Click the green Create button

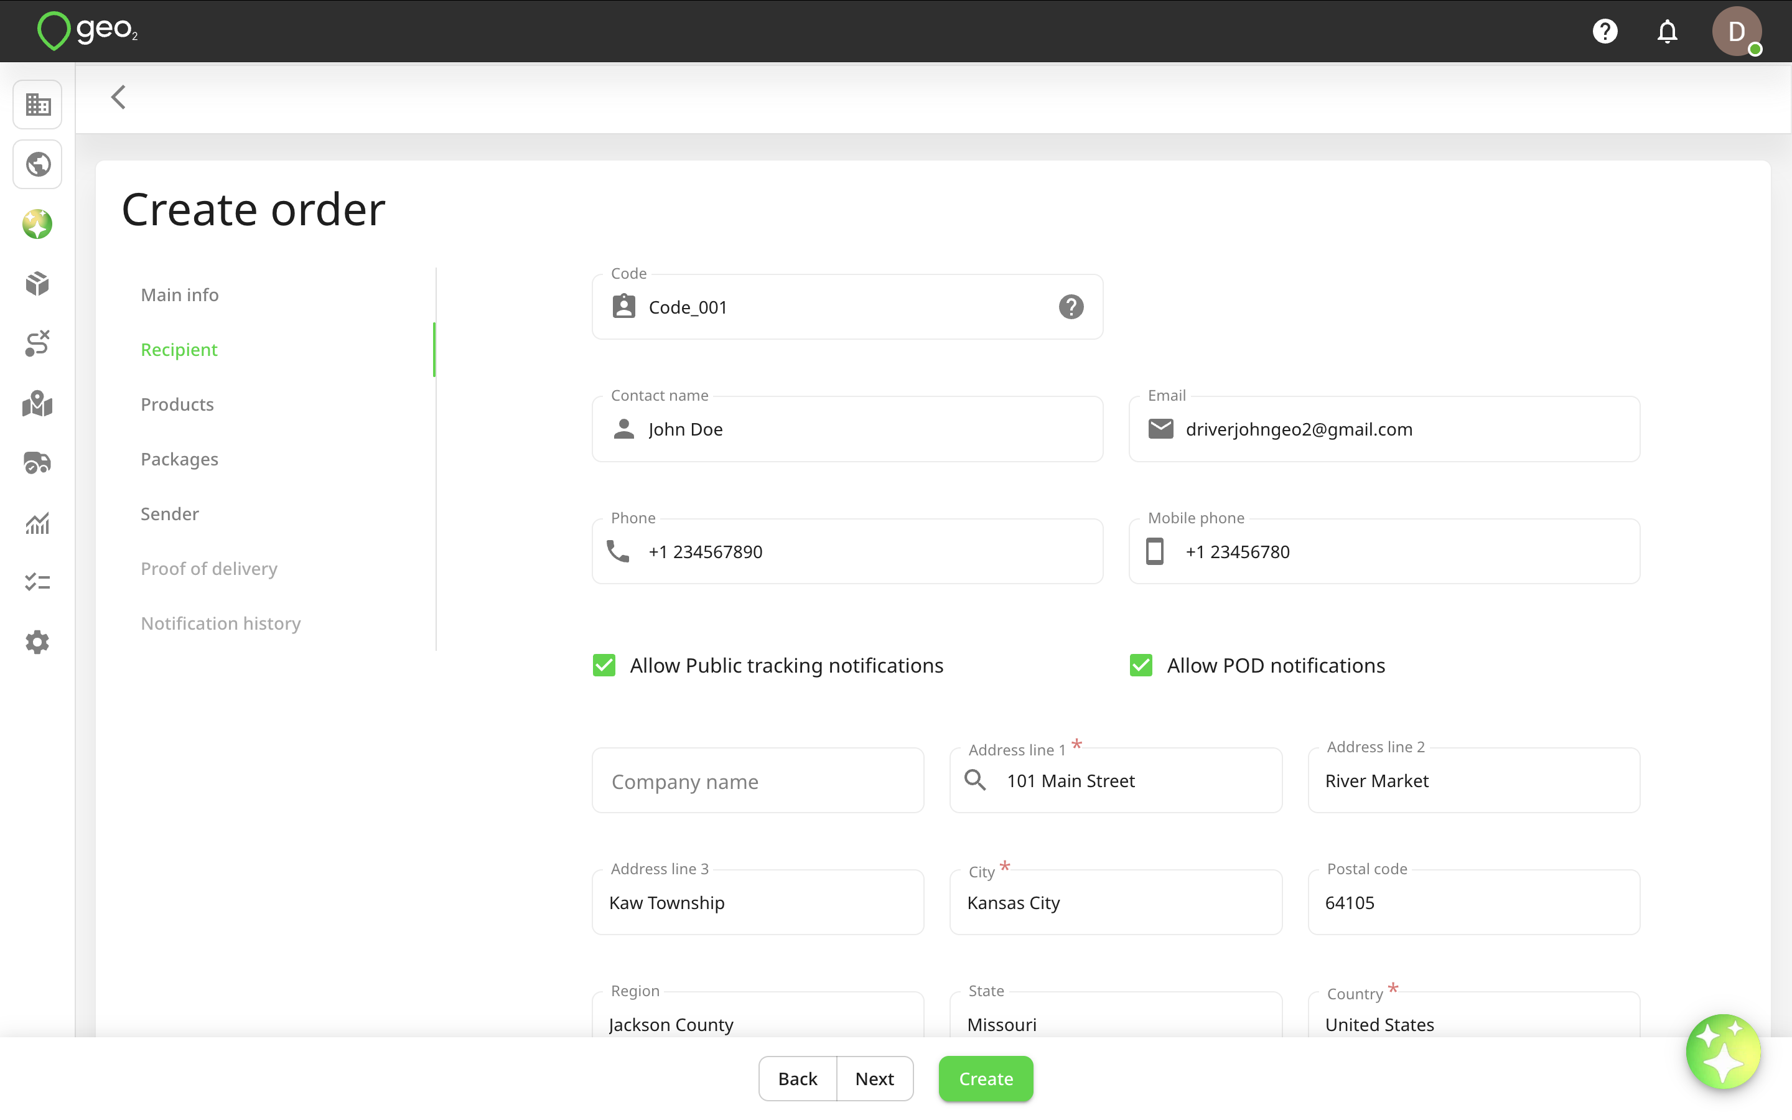[986, 1078]
